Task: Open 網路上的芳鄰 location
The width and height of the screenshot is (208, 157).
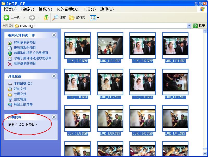Action: pyautogui.click(x=23, y=104)
